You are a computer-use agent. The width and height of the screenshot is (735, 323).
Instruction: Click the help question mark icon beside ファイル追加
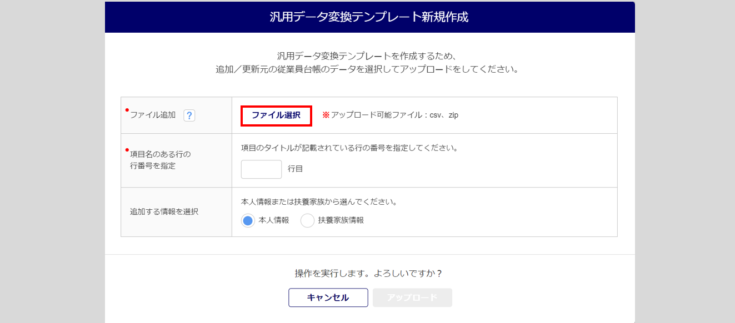coord(189,115)
